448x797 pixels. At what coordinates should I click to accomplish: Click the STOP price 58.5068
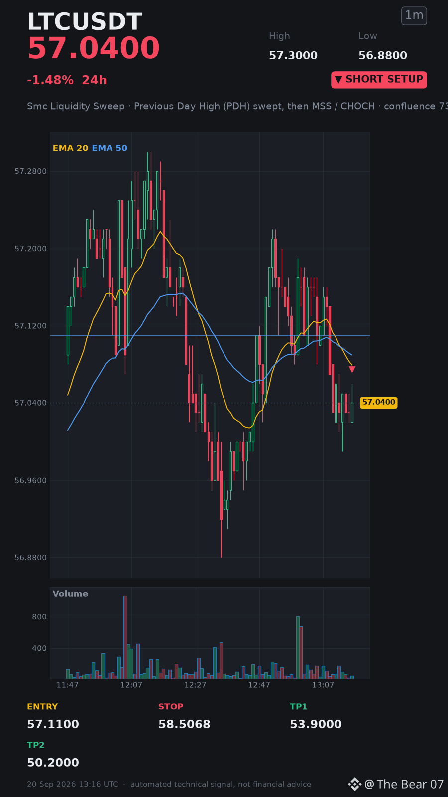click(184, 724)
